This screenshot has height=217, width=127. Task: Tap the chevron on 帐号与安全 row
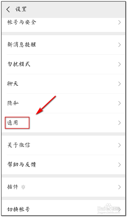(x=120, y=22)
